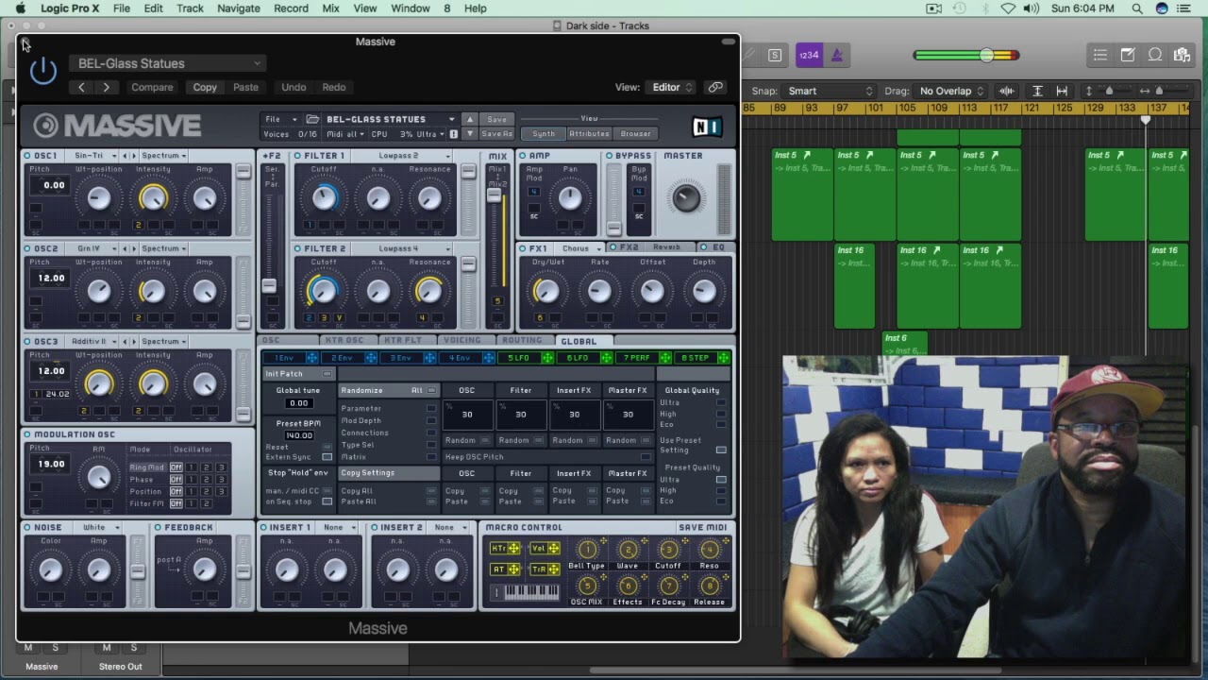Click Save As button in Massive
1208x680 pixels.
click(x=496, y=134)
